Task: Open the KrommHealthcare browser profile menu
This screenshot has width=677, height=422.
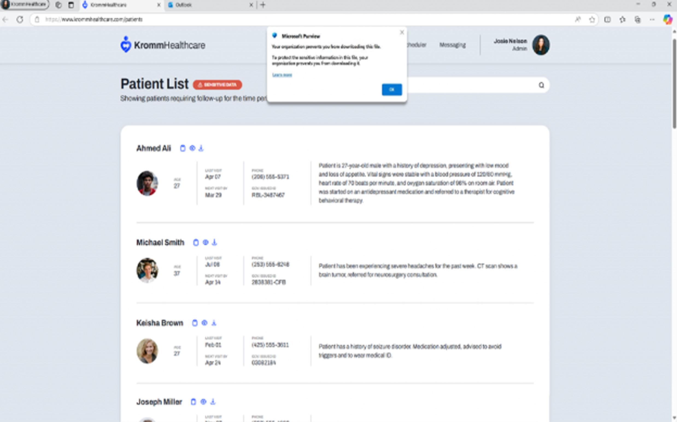Action: 25,4
